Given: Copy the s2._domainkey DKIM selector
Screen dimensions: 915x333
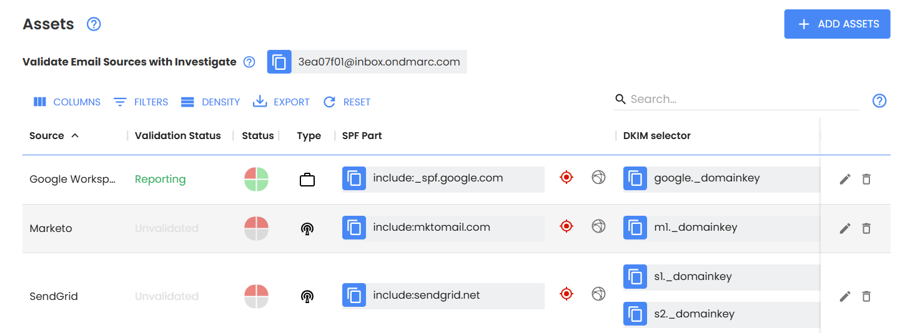Looking at the screenshot, I should [x=635, y=314].
